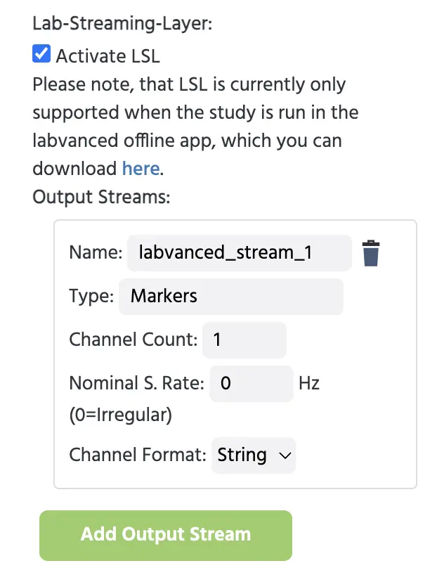Viewport: 437px width, 575px height.
Task: Click the Type: label
Action: coord(91,296)
